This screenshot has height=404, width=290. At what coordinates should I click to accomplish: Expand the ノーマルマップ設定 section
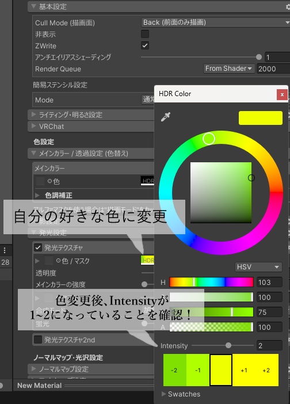click(x=33, y=369)
